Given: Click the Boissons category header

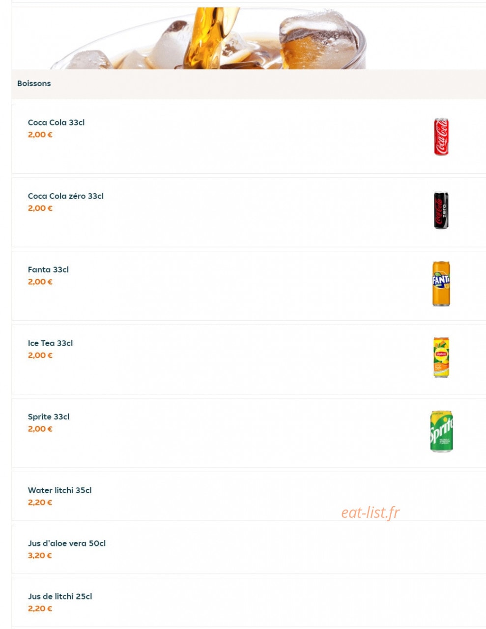Looking at the screenshot, I should pos(34,84).
